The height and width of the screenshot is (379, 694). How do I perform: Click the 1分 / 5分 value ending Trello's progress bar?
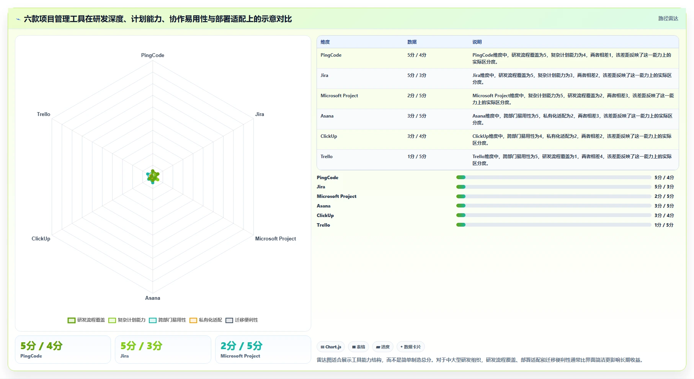pos(664,225)
